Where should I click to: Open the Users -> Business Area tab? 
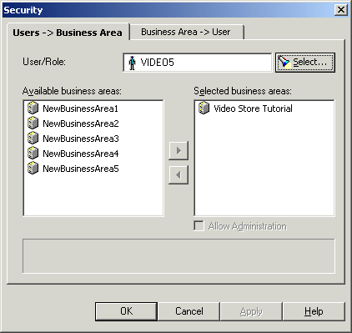click(68, 33)
